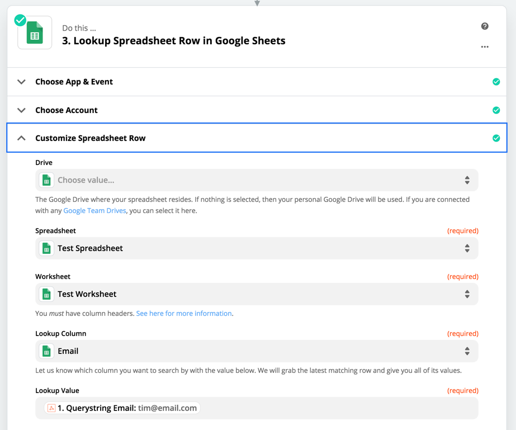Follow the Google Team Drives link

click(95, 211)
